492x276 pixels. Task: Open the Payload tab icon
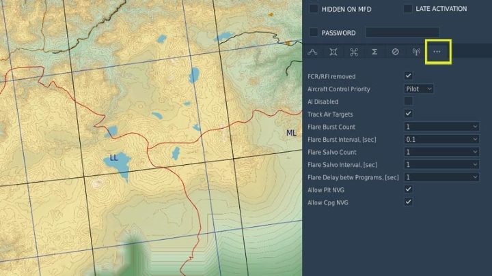click(333, 52)
